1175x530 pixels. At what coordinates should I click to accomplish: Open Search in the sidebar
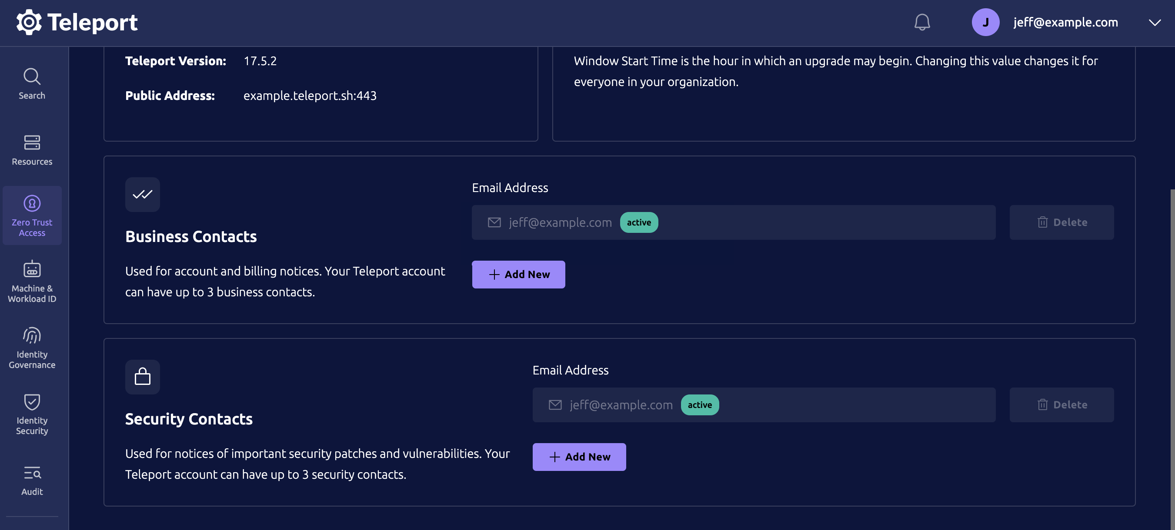(32, 84)
